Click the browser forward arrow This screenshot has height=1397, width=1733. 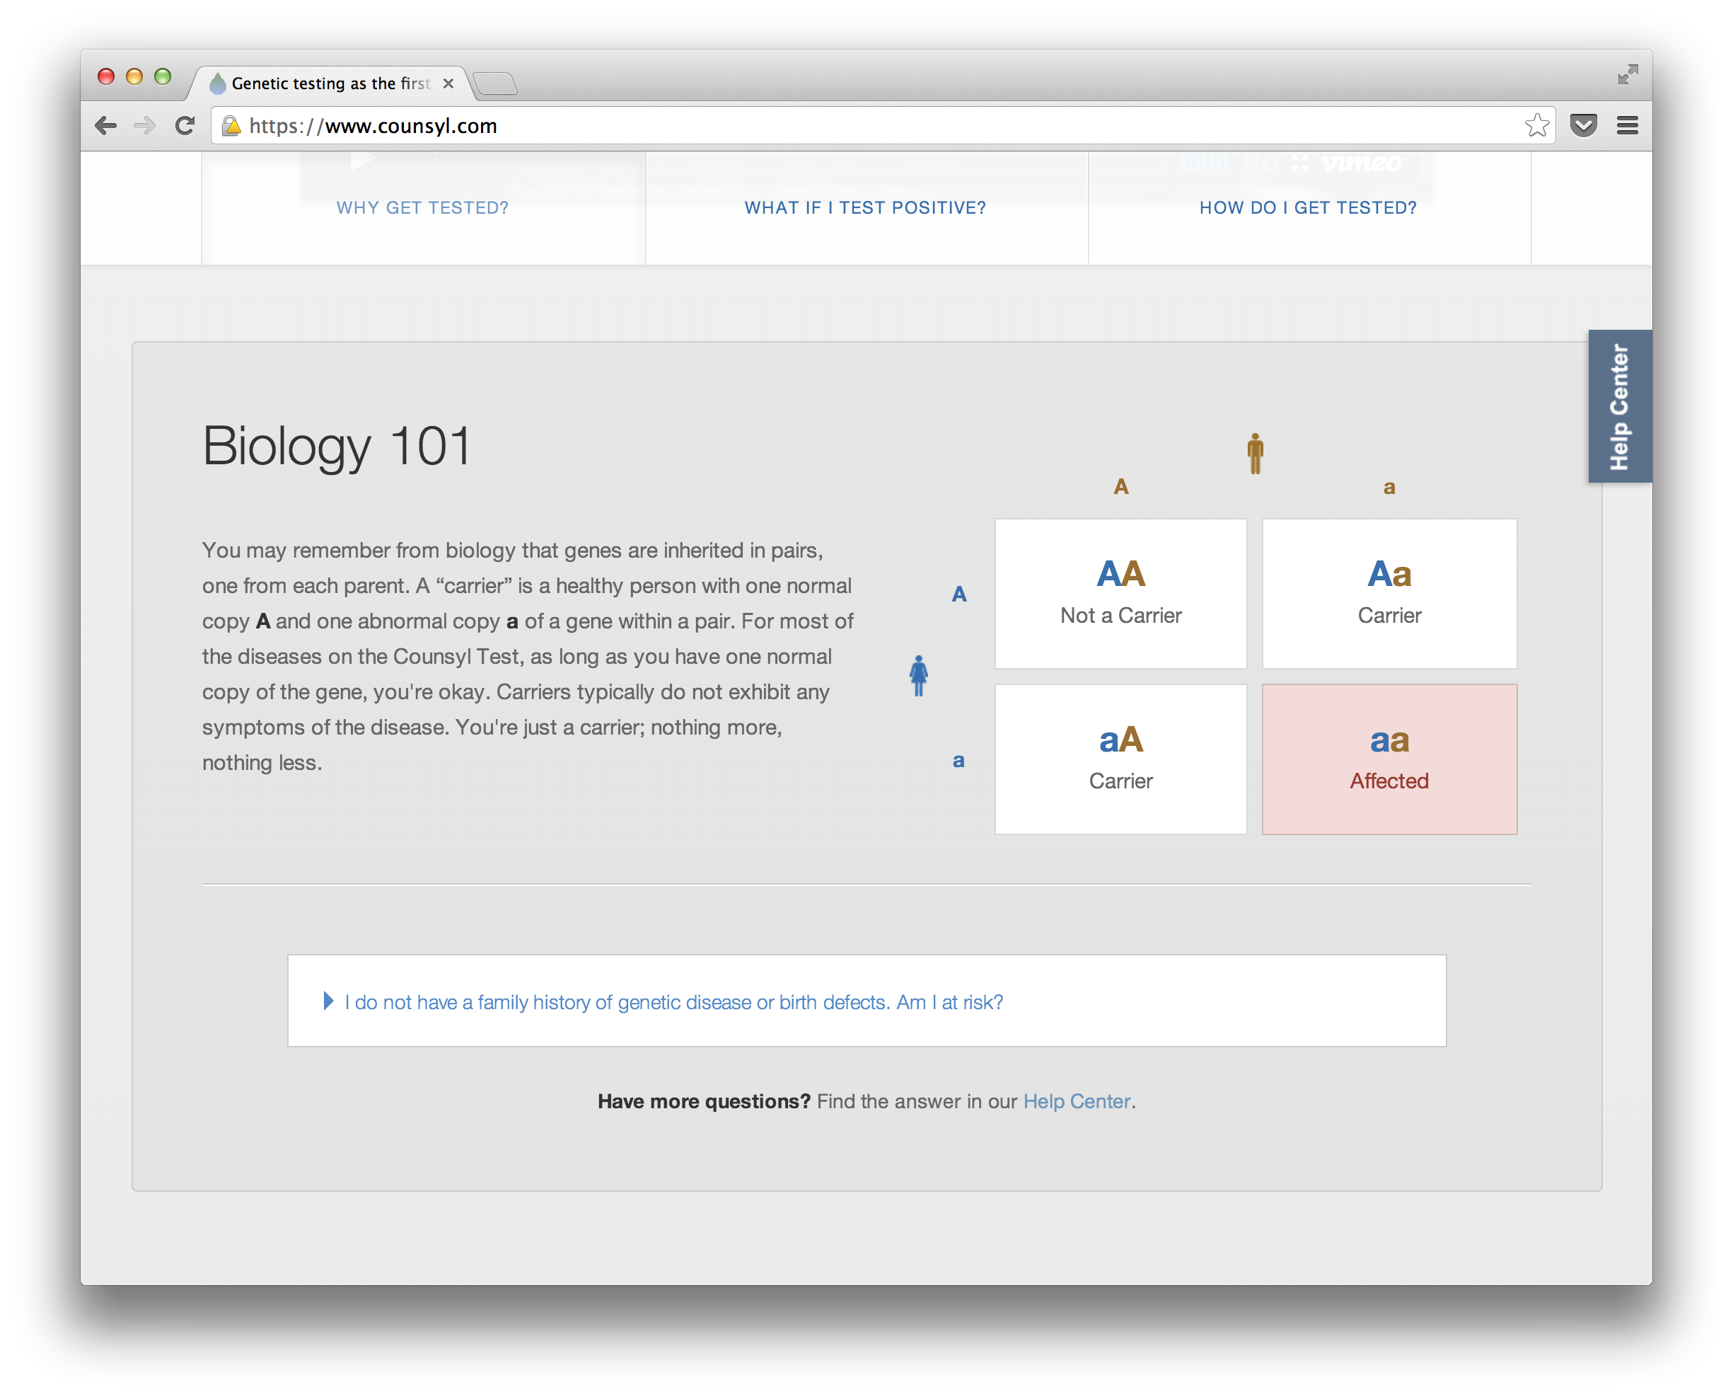point(145,125)
